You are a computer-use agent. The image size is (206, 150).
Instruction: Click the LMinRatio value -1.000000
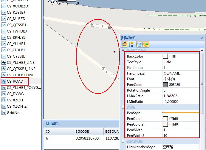click(171, 102)
